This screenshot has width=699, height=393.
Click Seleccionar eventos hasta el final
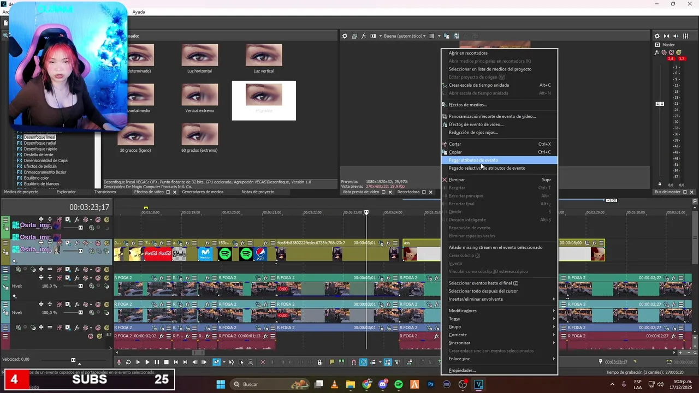click(x=499, y=283)
